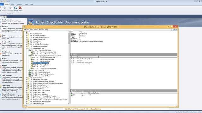
Task: Open the Window menu in Standards Reference
Action: (x=41, y=30)
